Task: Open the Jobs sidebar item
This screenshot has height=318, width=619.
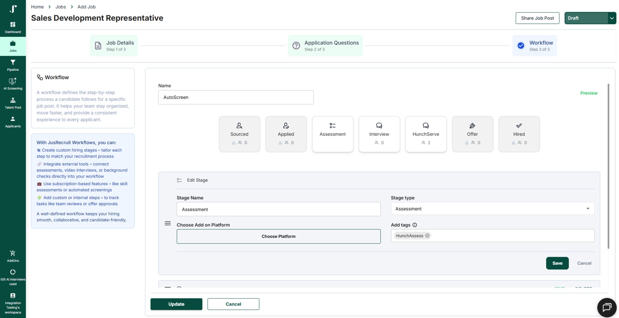Action: click(13, 46)
